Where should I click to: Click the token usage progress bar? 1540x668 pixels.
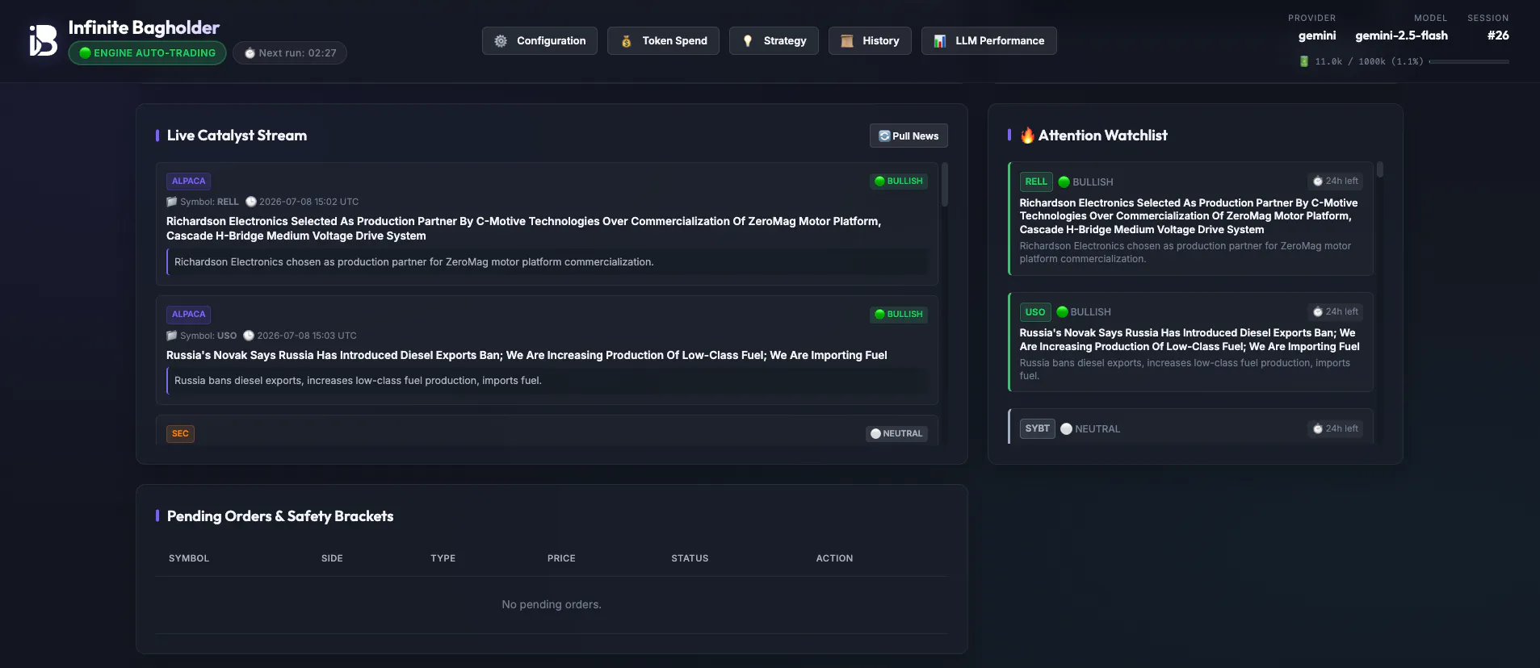pyautogui.click(x=1469, y=61)
